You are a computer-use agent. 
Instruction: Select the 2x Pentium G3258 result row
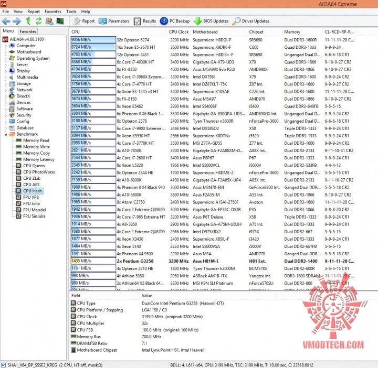coord(212,261)
